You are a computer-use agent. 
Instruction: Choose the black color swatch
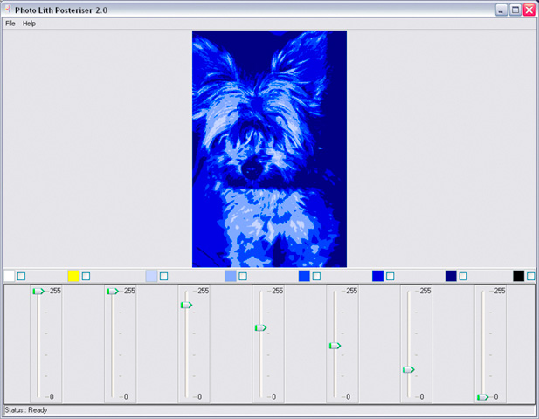(519, 276)
